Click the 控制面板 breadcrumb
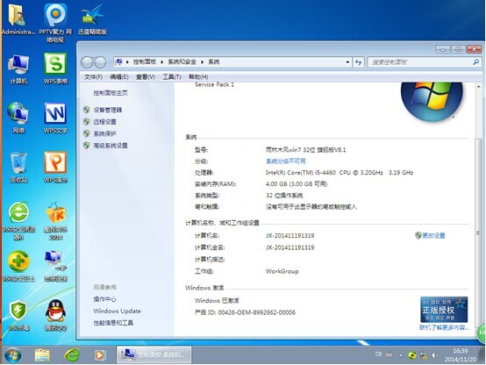The width and height of the screenshot is (486, 365). coord(145,62)
